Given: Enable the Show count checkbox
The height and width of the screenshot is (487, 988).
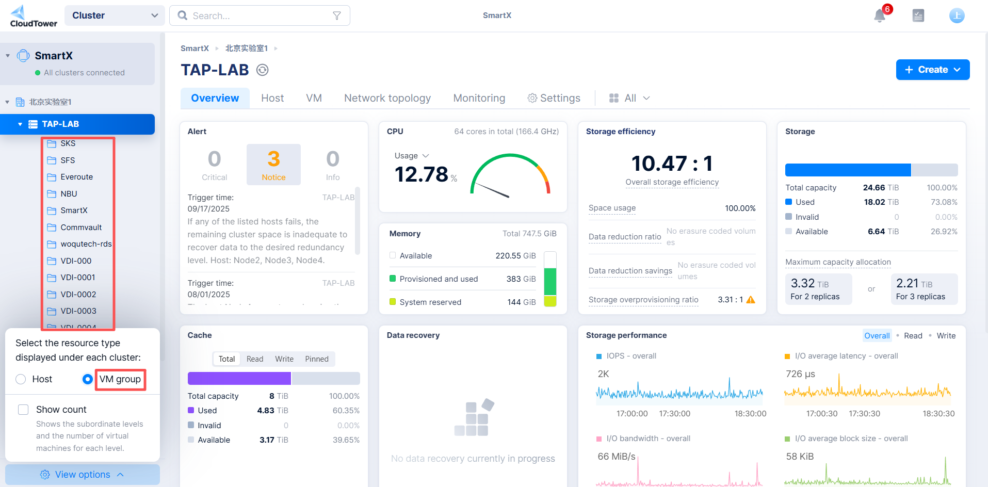Looking at the screenshot, I should [x=23, y=410].
